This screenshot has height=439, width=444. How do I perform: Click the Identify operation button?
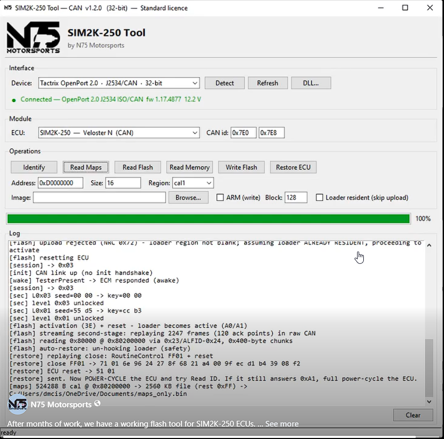click(34, 167)
